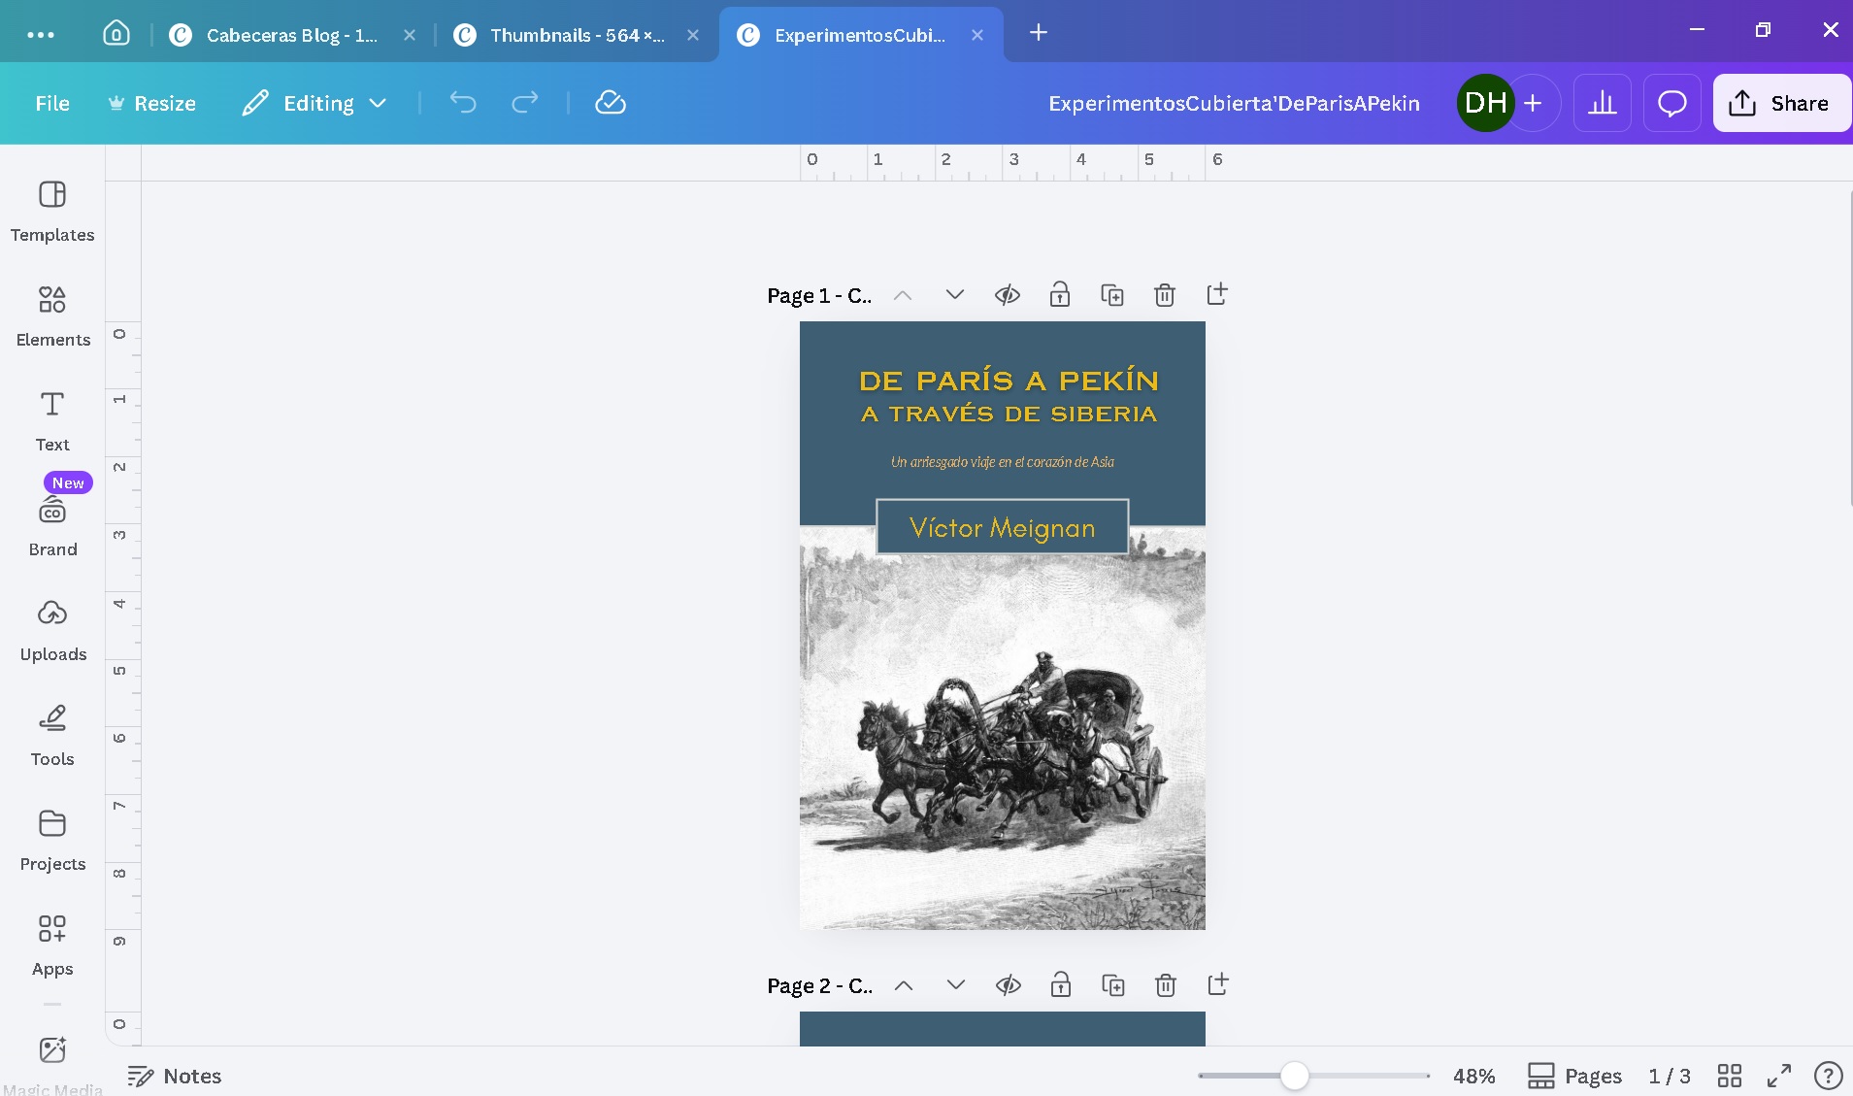The width and height of the screenshot is (1853, 1096).
Task: Add a page after Page 1
Action: (1217, 294)
